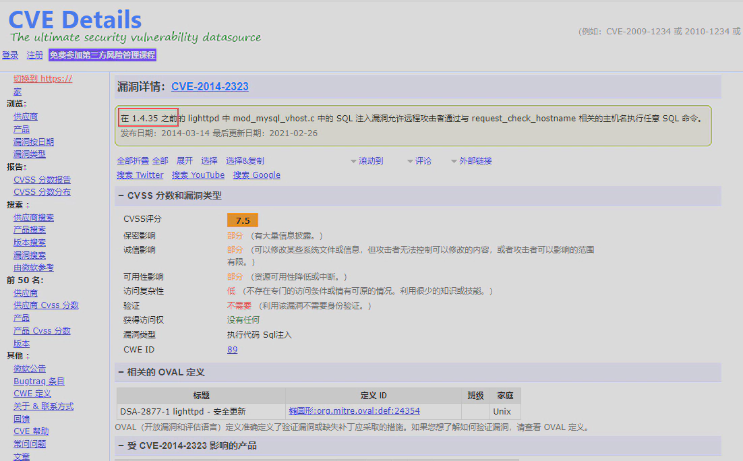Click the orange 7.5 CVSS score badge

(x=243, y=220)
